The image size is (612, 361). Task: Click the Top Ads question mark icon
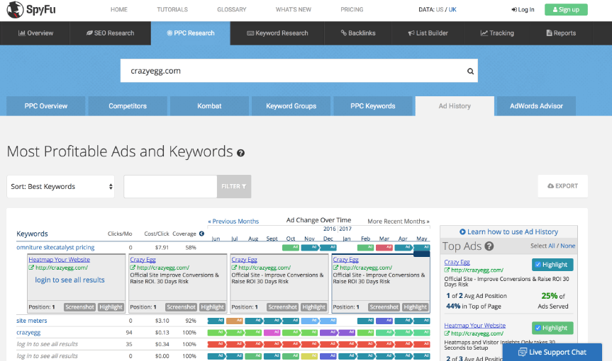(489, 246)
